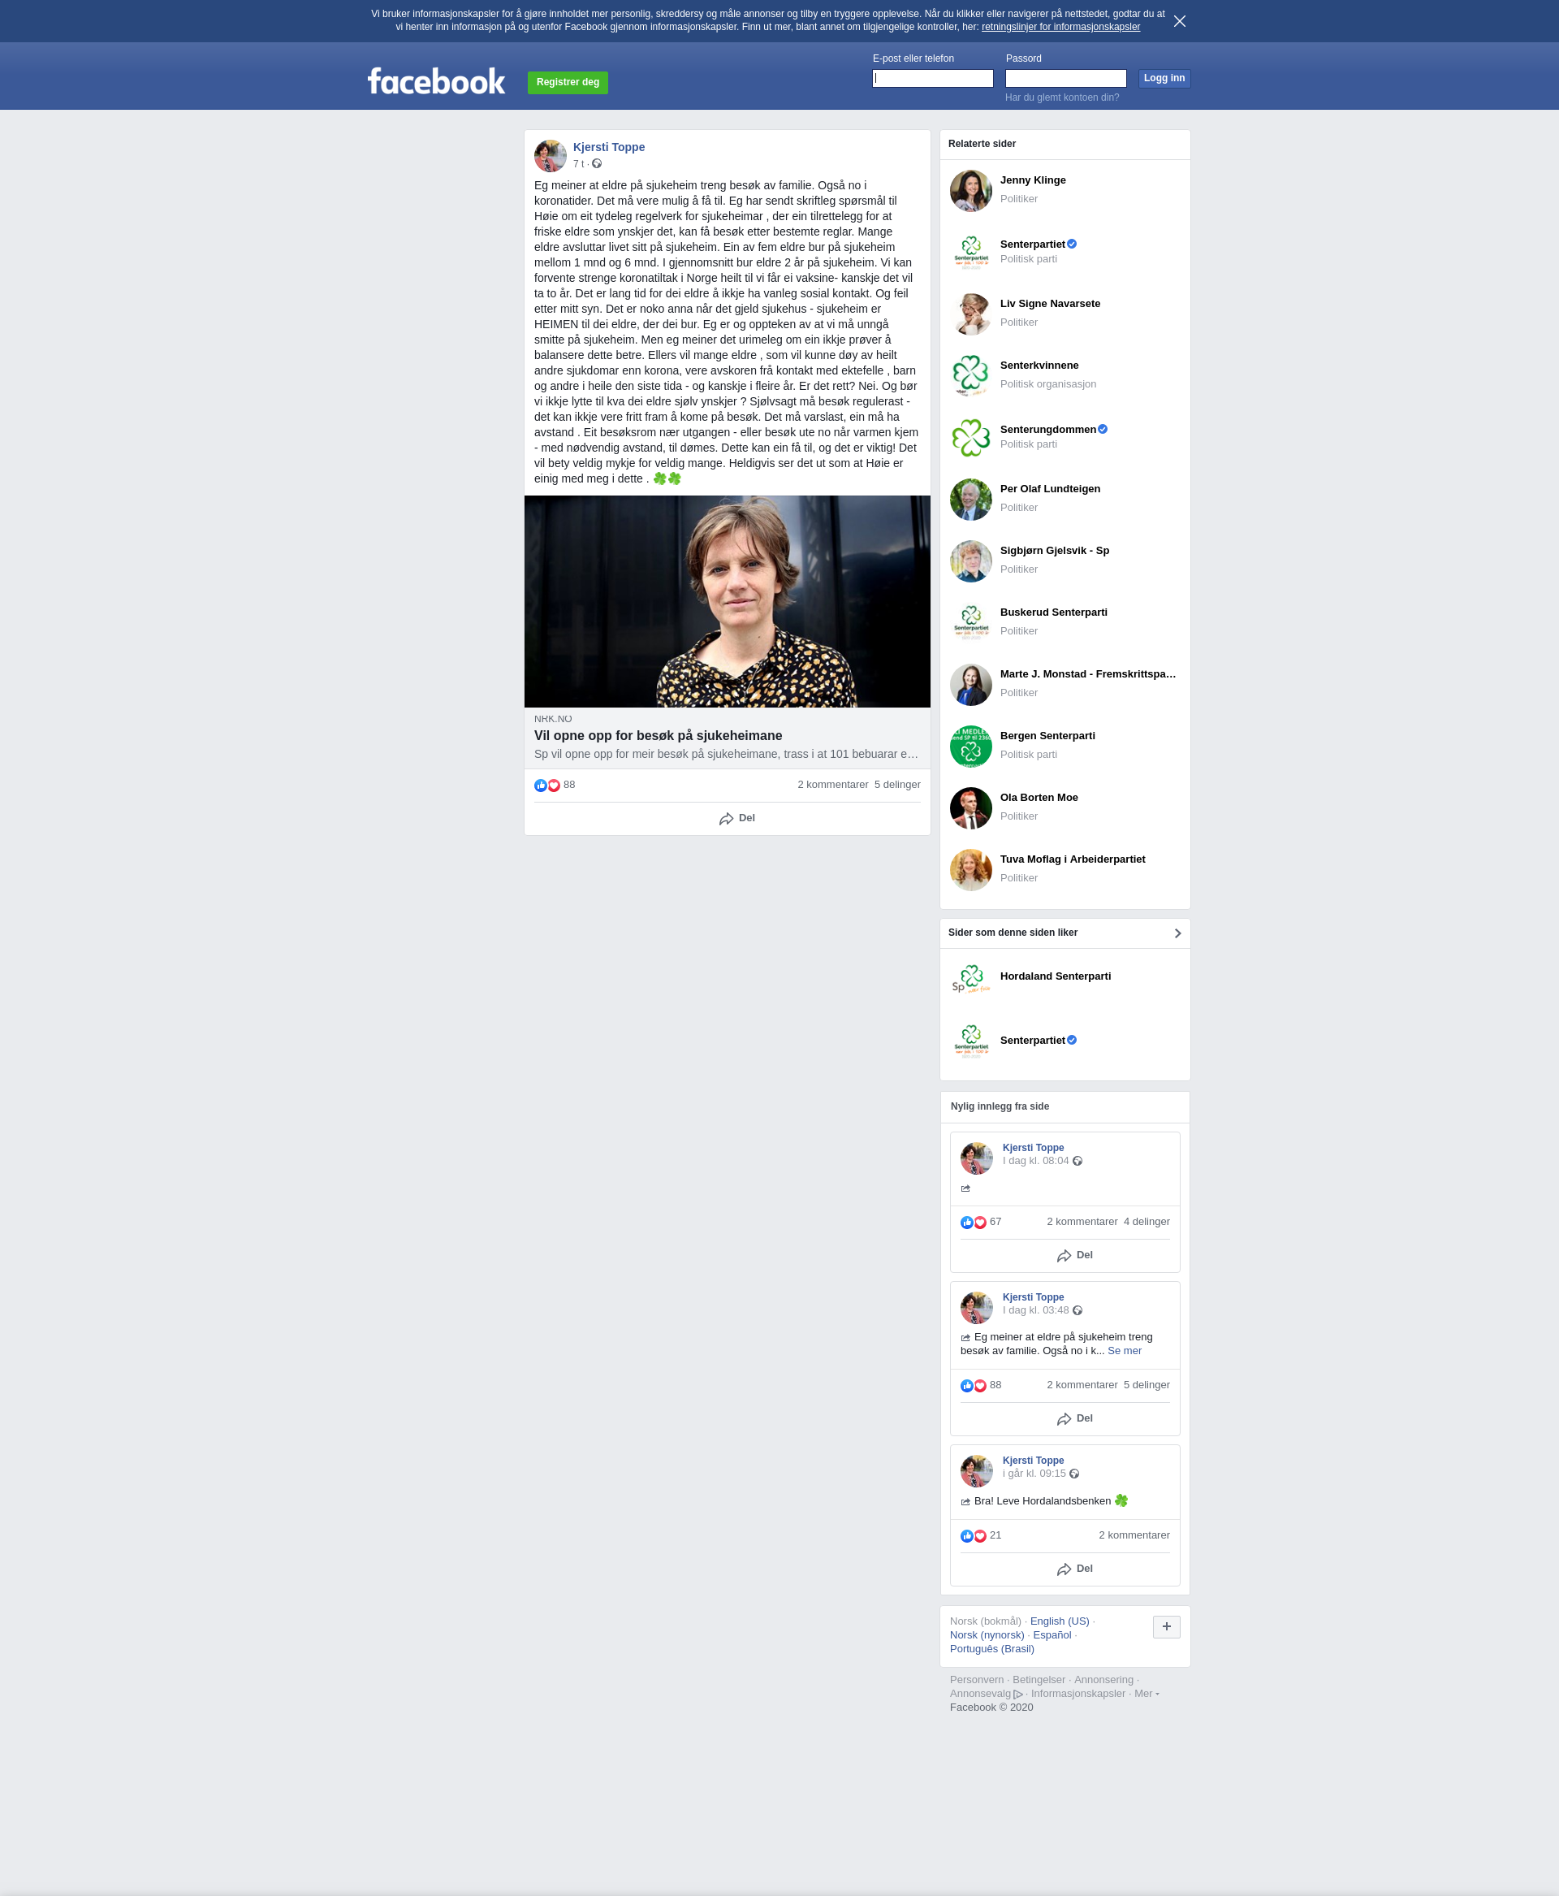Close the cookie notice banner
This screenshot has width=1559, height=1896.
[1179, 20]
